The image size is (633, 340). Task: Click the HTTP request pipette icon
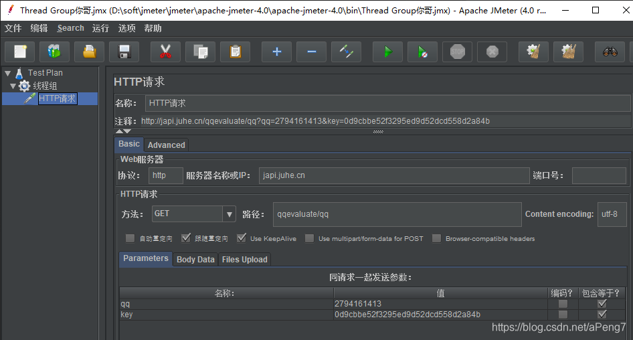pos(30,98)
